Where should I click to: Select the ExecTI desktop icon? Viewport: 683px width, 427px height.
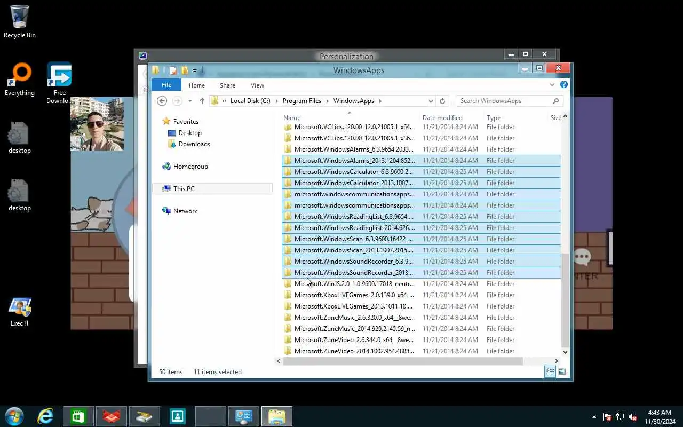(x=20, y=312)
